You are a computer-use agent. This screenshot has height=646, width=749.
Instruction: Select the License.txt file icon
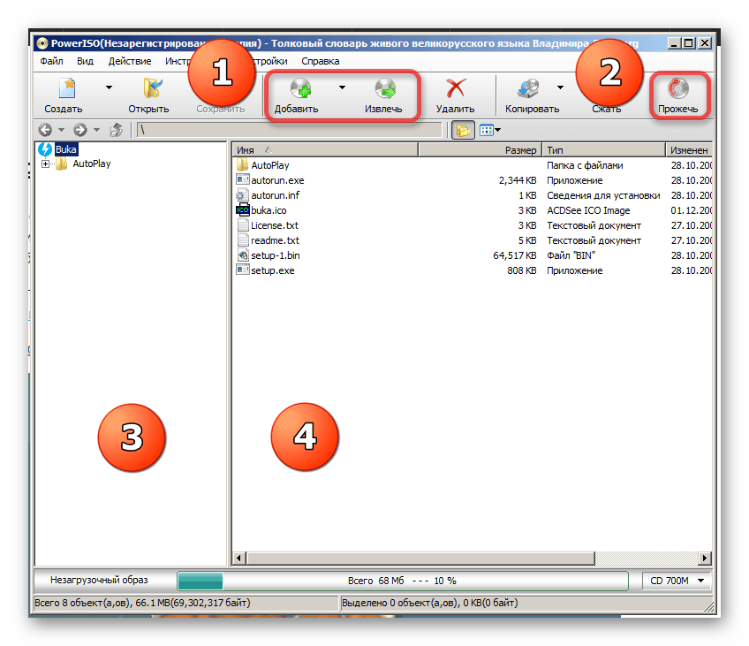click(243, 225)
